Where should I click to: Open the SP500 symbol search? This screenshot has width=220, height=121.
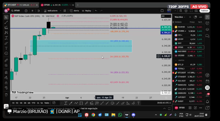pyautogui.click(x=16, y=11)
